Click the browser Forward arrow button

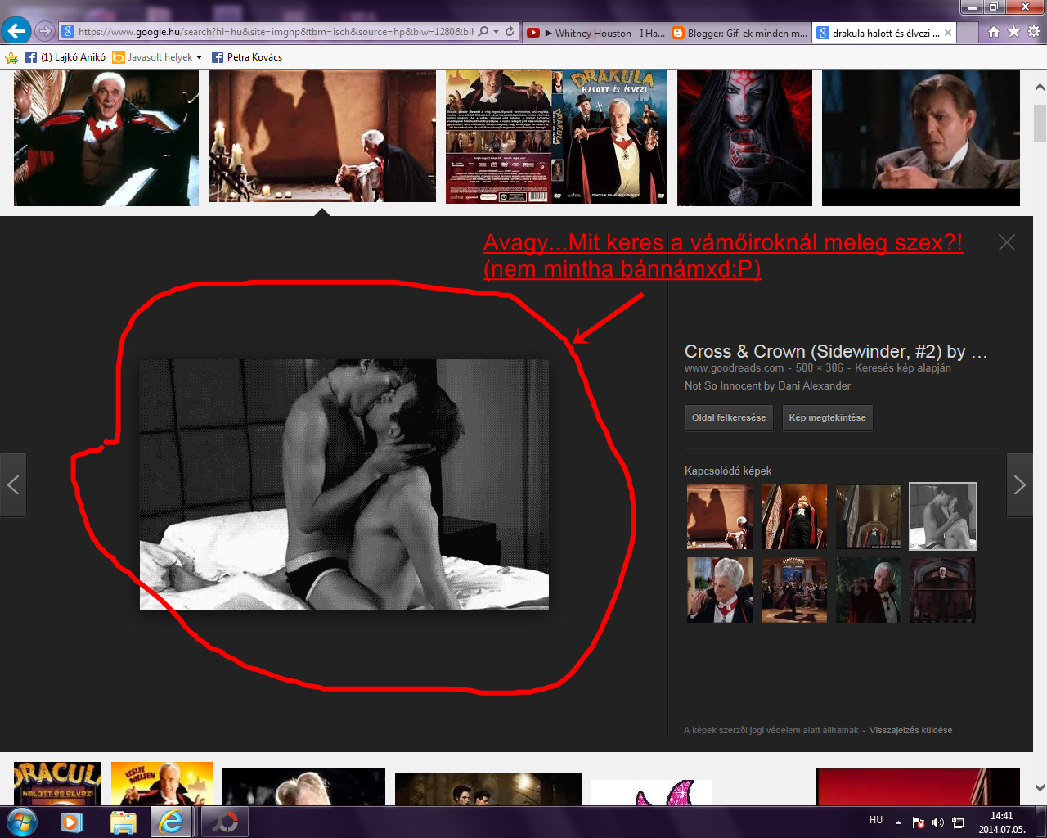(x=45, y=32)
